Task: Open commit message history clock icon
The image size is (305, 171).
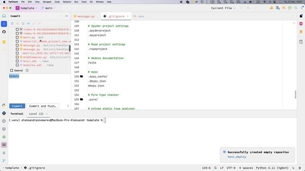Action: click(27, 70)
